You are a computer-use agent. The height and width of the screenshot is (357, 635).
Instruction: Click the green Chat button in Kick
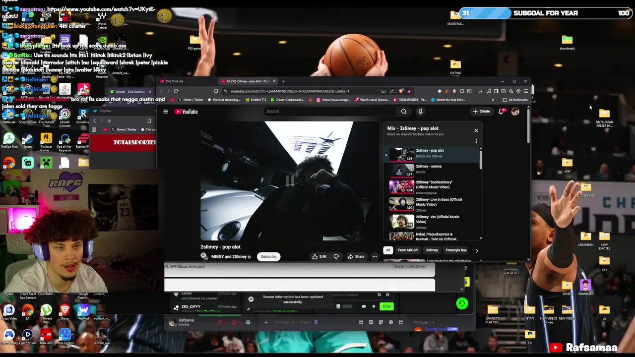click(386, 306)
